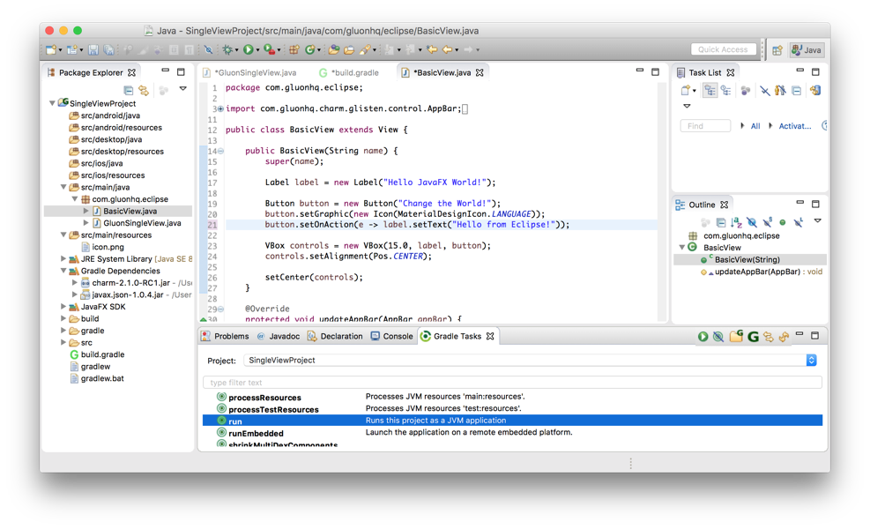The height and width of the screenshot is (529, 870).
Task: Click the All link in Task List
Action: (755, 126)
